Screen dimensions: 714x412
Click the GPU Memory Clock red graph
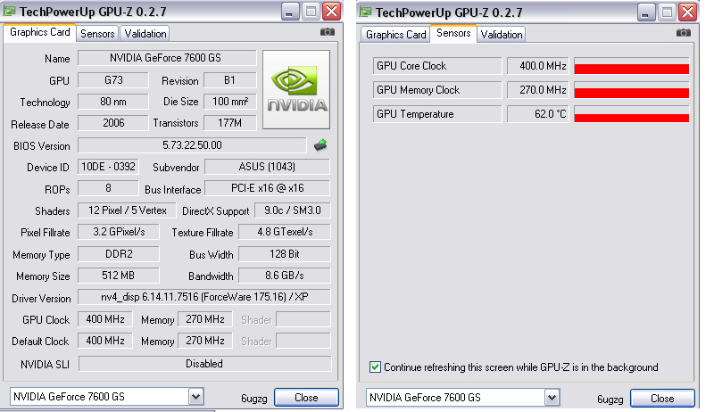click(632, 90)
